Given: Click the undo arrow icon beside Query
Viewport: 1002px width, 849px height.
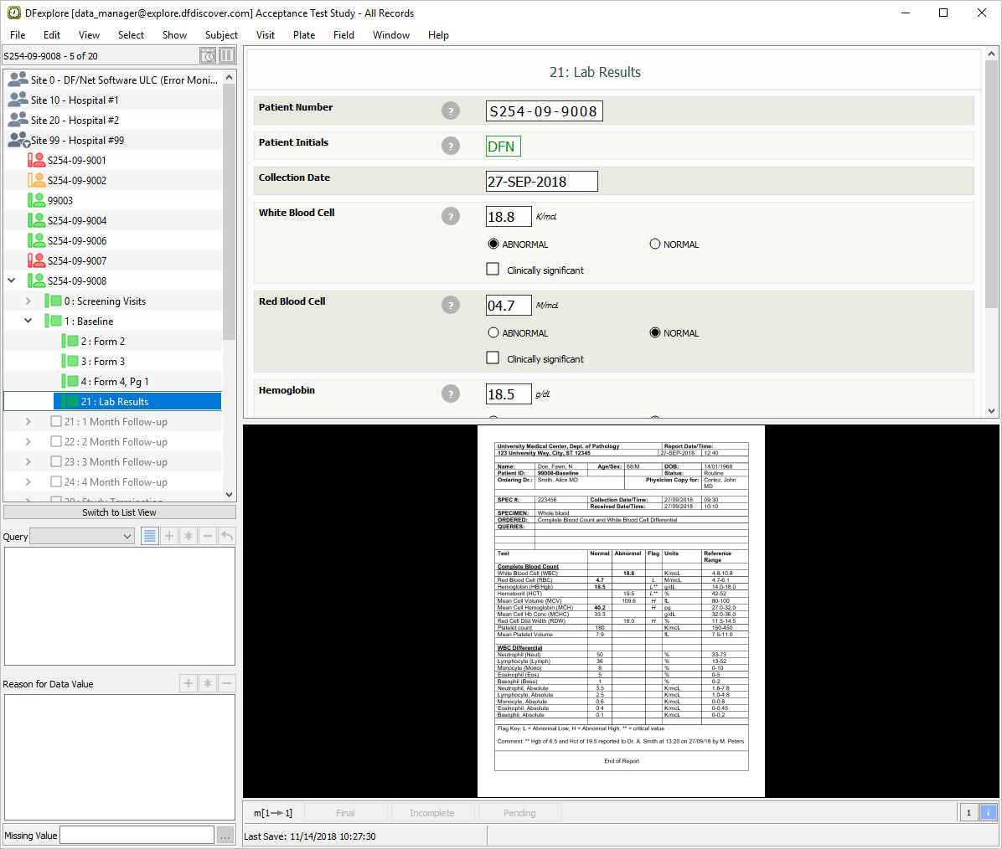Looking at the screenshot, I should click(226, 536).
